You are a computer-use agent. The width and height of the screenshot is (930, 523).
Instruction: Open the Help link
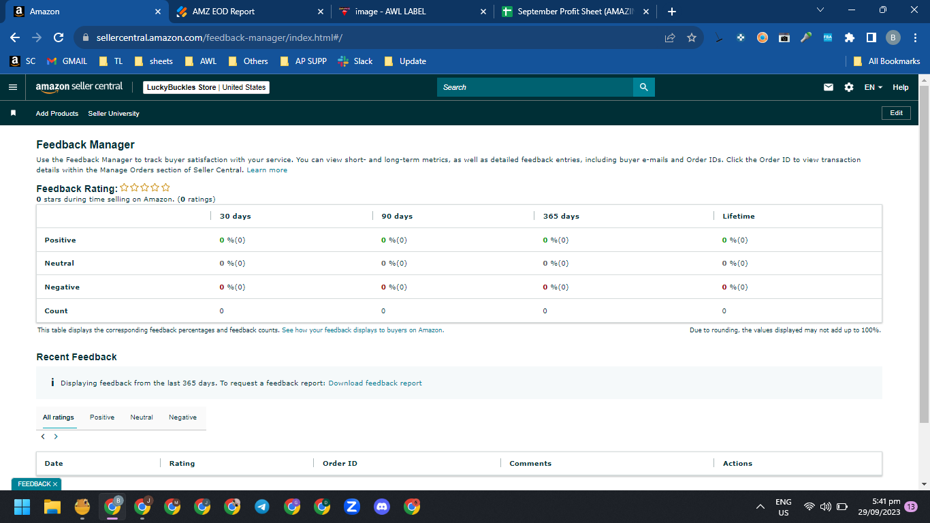[x=901, y=87]
